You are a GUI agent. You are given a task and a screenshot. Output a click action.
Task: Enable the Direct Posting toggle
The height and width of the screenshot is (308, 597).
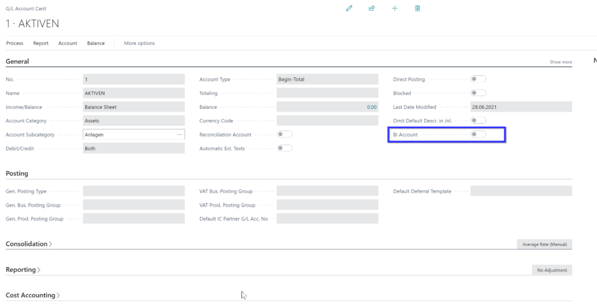point(478,79)
